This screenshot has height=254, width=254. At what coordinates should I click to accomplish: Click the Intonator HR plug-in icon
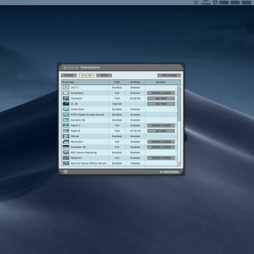click(x=66, y=147)
